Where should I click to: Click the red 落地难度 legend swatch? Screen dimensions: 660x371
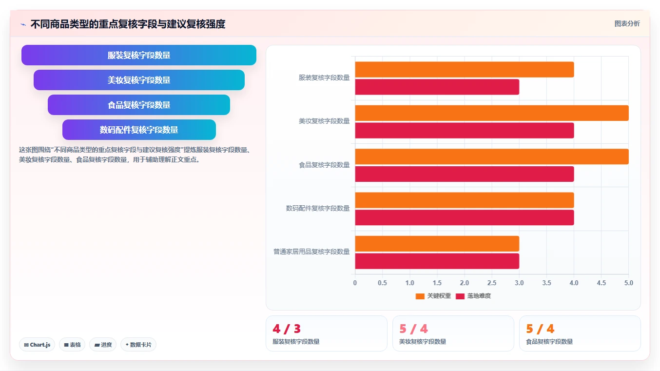tap(460, 296)
